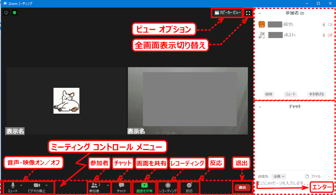Image resolution: width=336 pixels, height=195 pixels.
Task: Select the host's blurred video tile
Action: click(188, 101)
